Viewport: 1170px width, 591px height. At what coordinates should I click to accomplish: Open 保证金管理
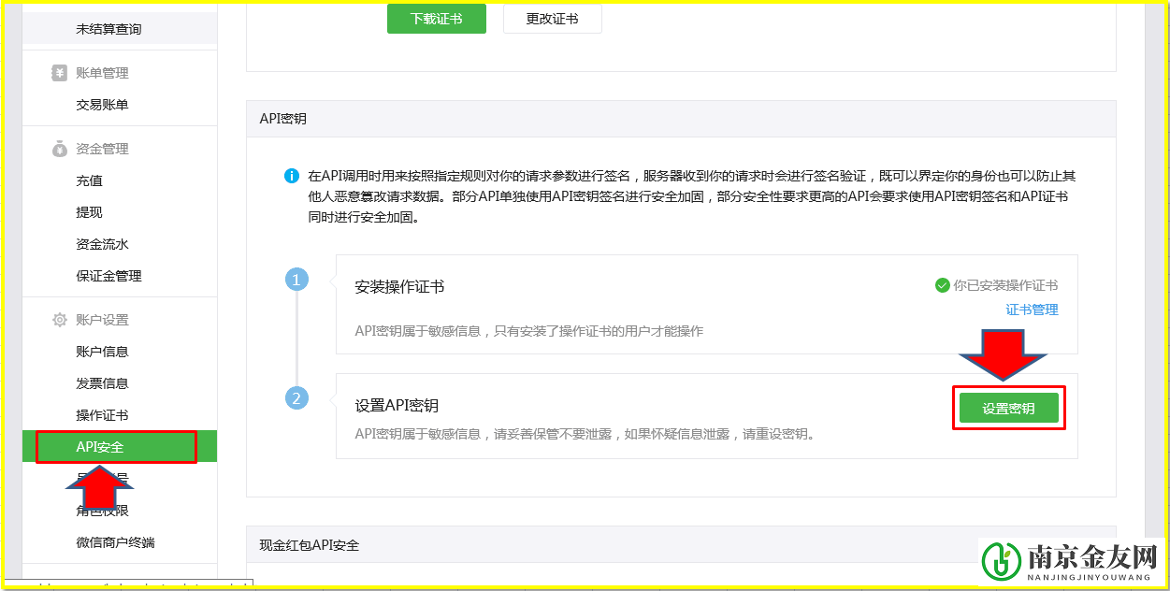[x=108, y=275]
